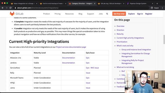The width and height of the screenshot is (165, 93).
Task: Click the lock icon in the address bar
Action: tap(15, 8)
